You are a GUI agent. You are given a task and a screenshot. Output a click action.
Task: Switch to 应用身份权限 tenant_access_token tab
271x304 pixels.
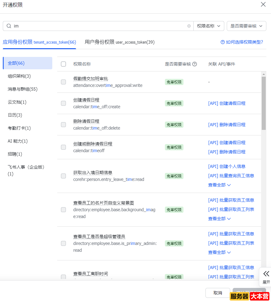click(x=39, y=42)
